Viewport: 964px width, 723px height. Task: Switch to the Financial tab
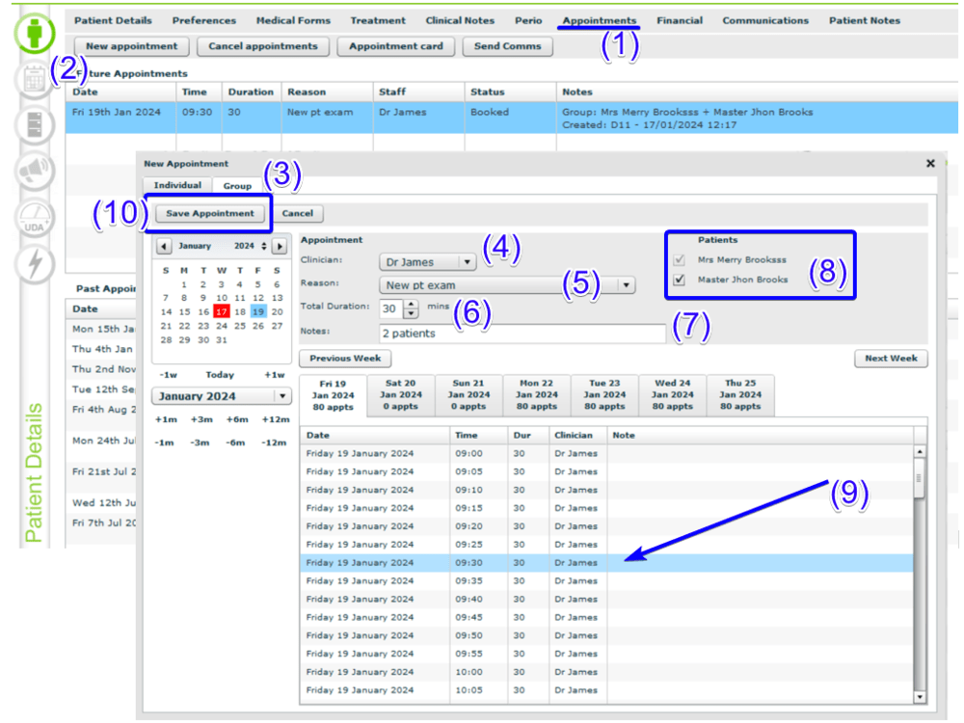tap(680, 20)
